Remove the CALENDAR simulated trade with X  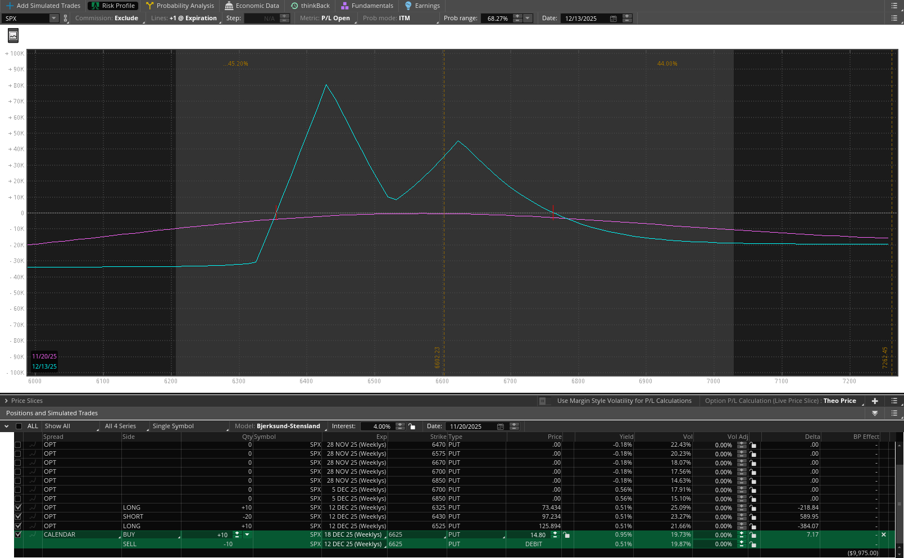pos(884,535)
